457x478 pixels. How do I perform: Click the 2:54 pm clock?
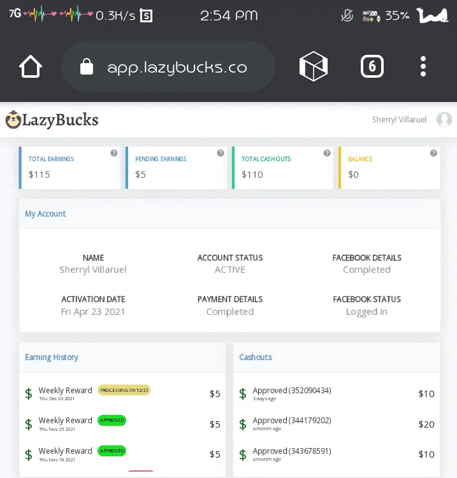point(229,15)
